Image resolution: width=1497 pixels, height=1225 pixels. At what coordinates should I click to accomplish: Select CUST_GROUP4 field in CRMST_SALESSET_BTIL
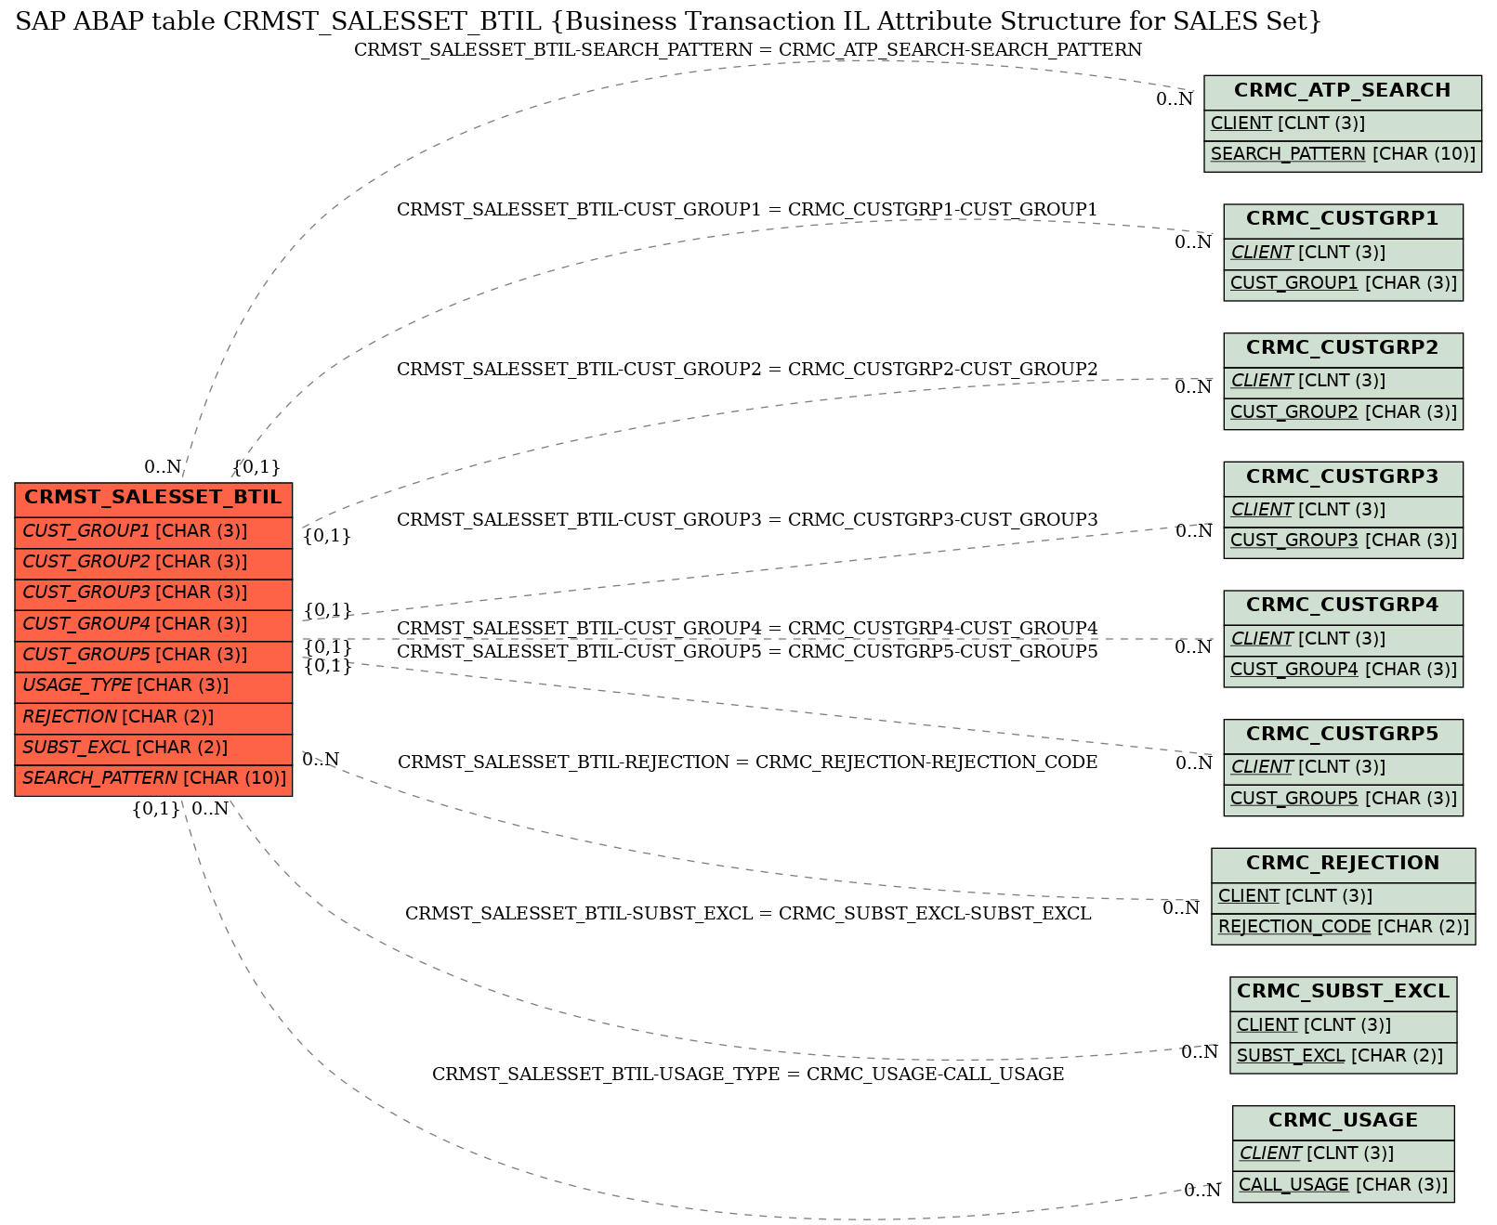[153, 625]
